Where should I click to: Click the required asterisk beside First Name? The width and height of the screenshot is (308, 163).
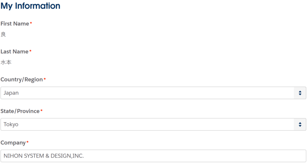coord(31,23)
